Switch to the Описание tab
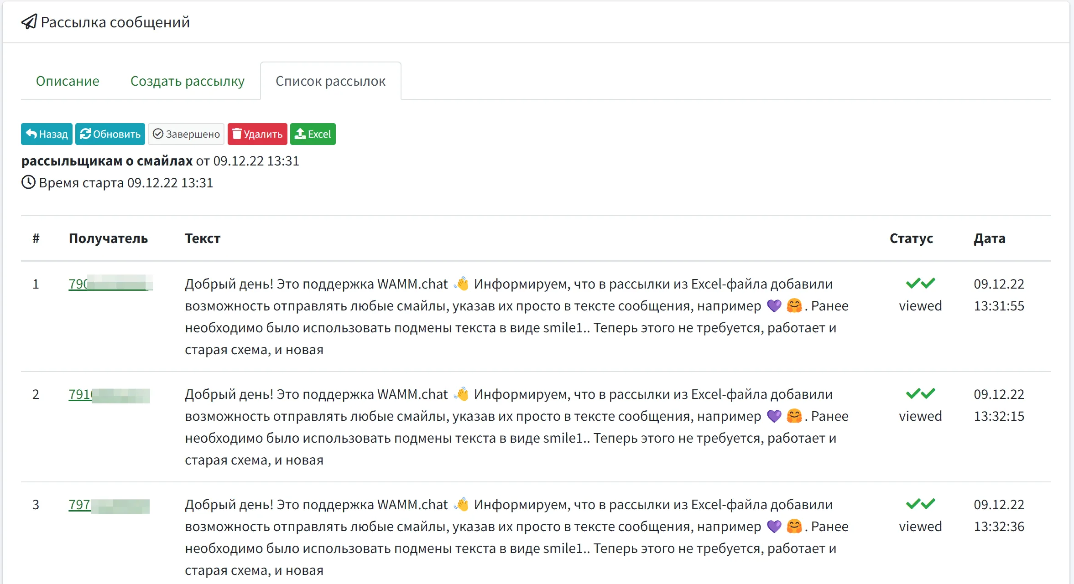Image resolution: width=1074 pixels, height=584 pixels. [68, 81]
